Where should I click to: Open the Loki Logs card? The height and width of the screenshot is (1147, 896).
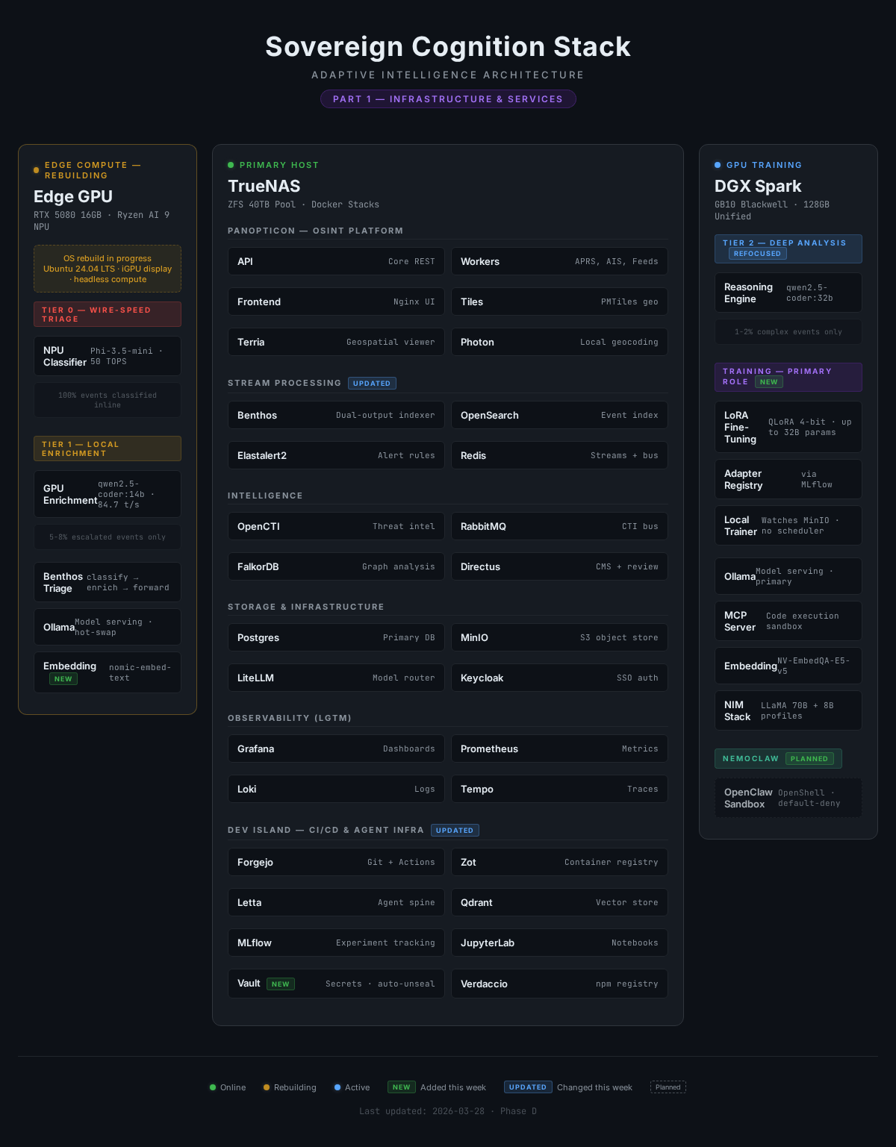pos(336,790)
